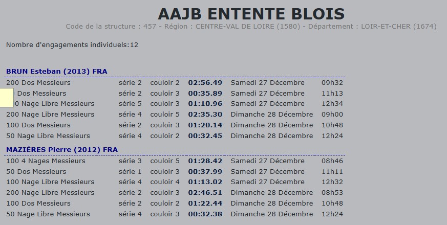447x225 pixels.
Task: Click the time 02:56.49
Action: tap(205, 82)
